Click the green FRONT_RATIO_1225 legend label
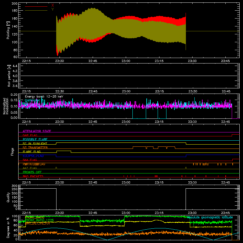Screen dimensions: 243x243 coord(39,220)
